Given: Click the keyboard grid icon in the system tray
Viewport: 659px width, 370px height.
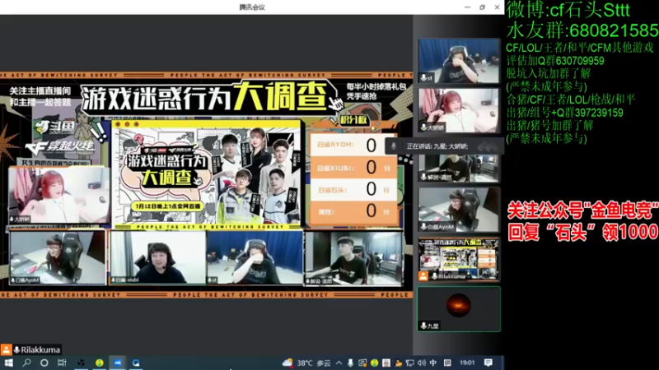Looking at the screenshot, I should [x=447, y=363].
